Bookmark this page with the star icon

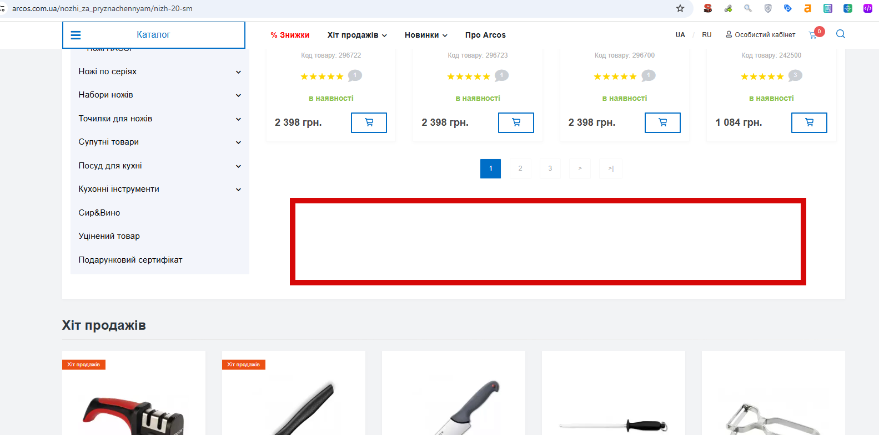(680, 8)
